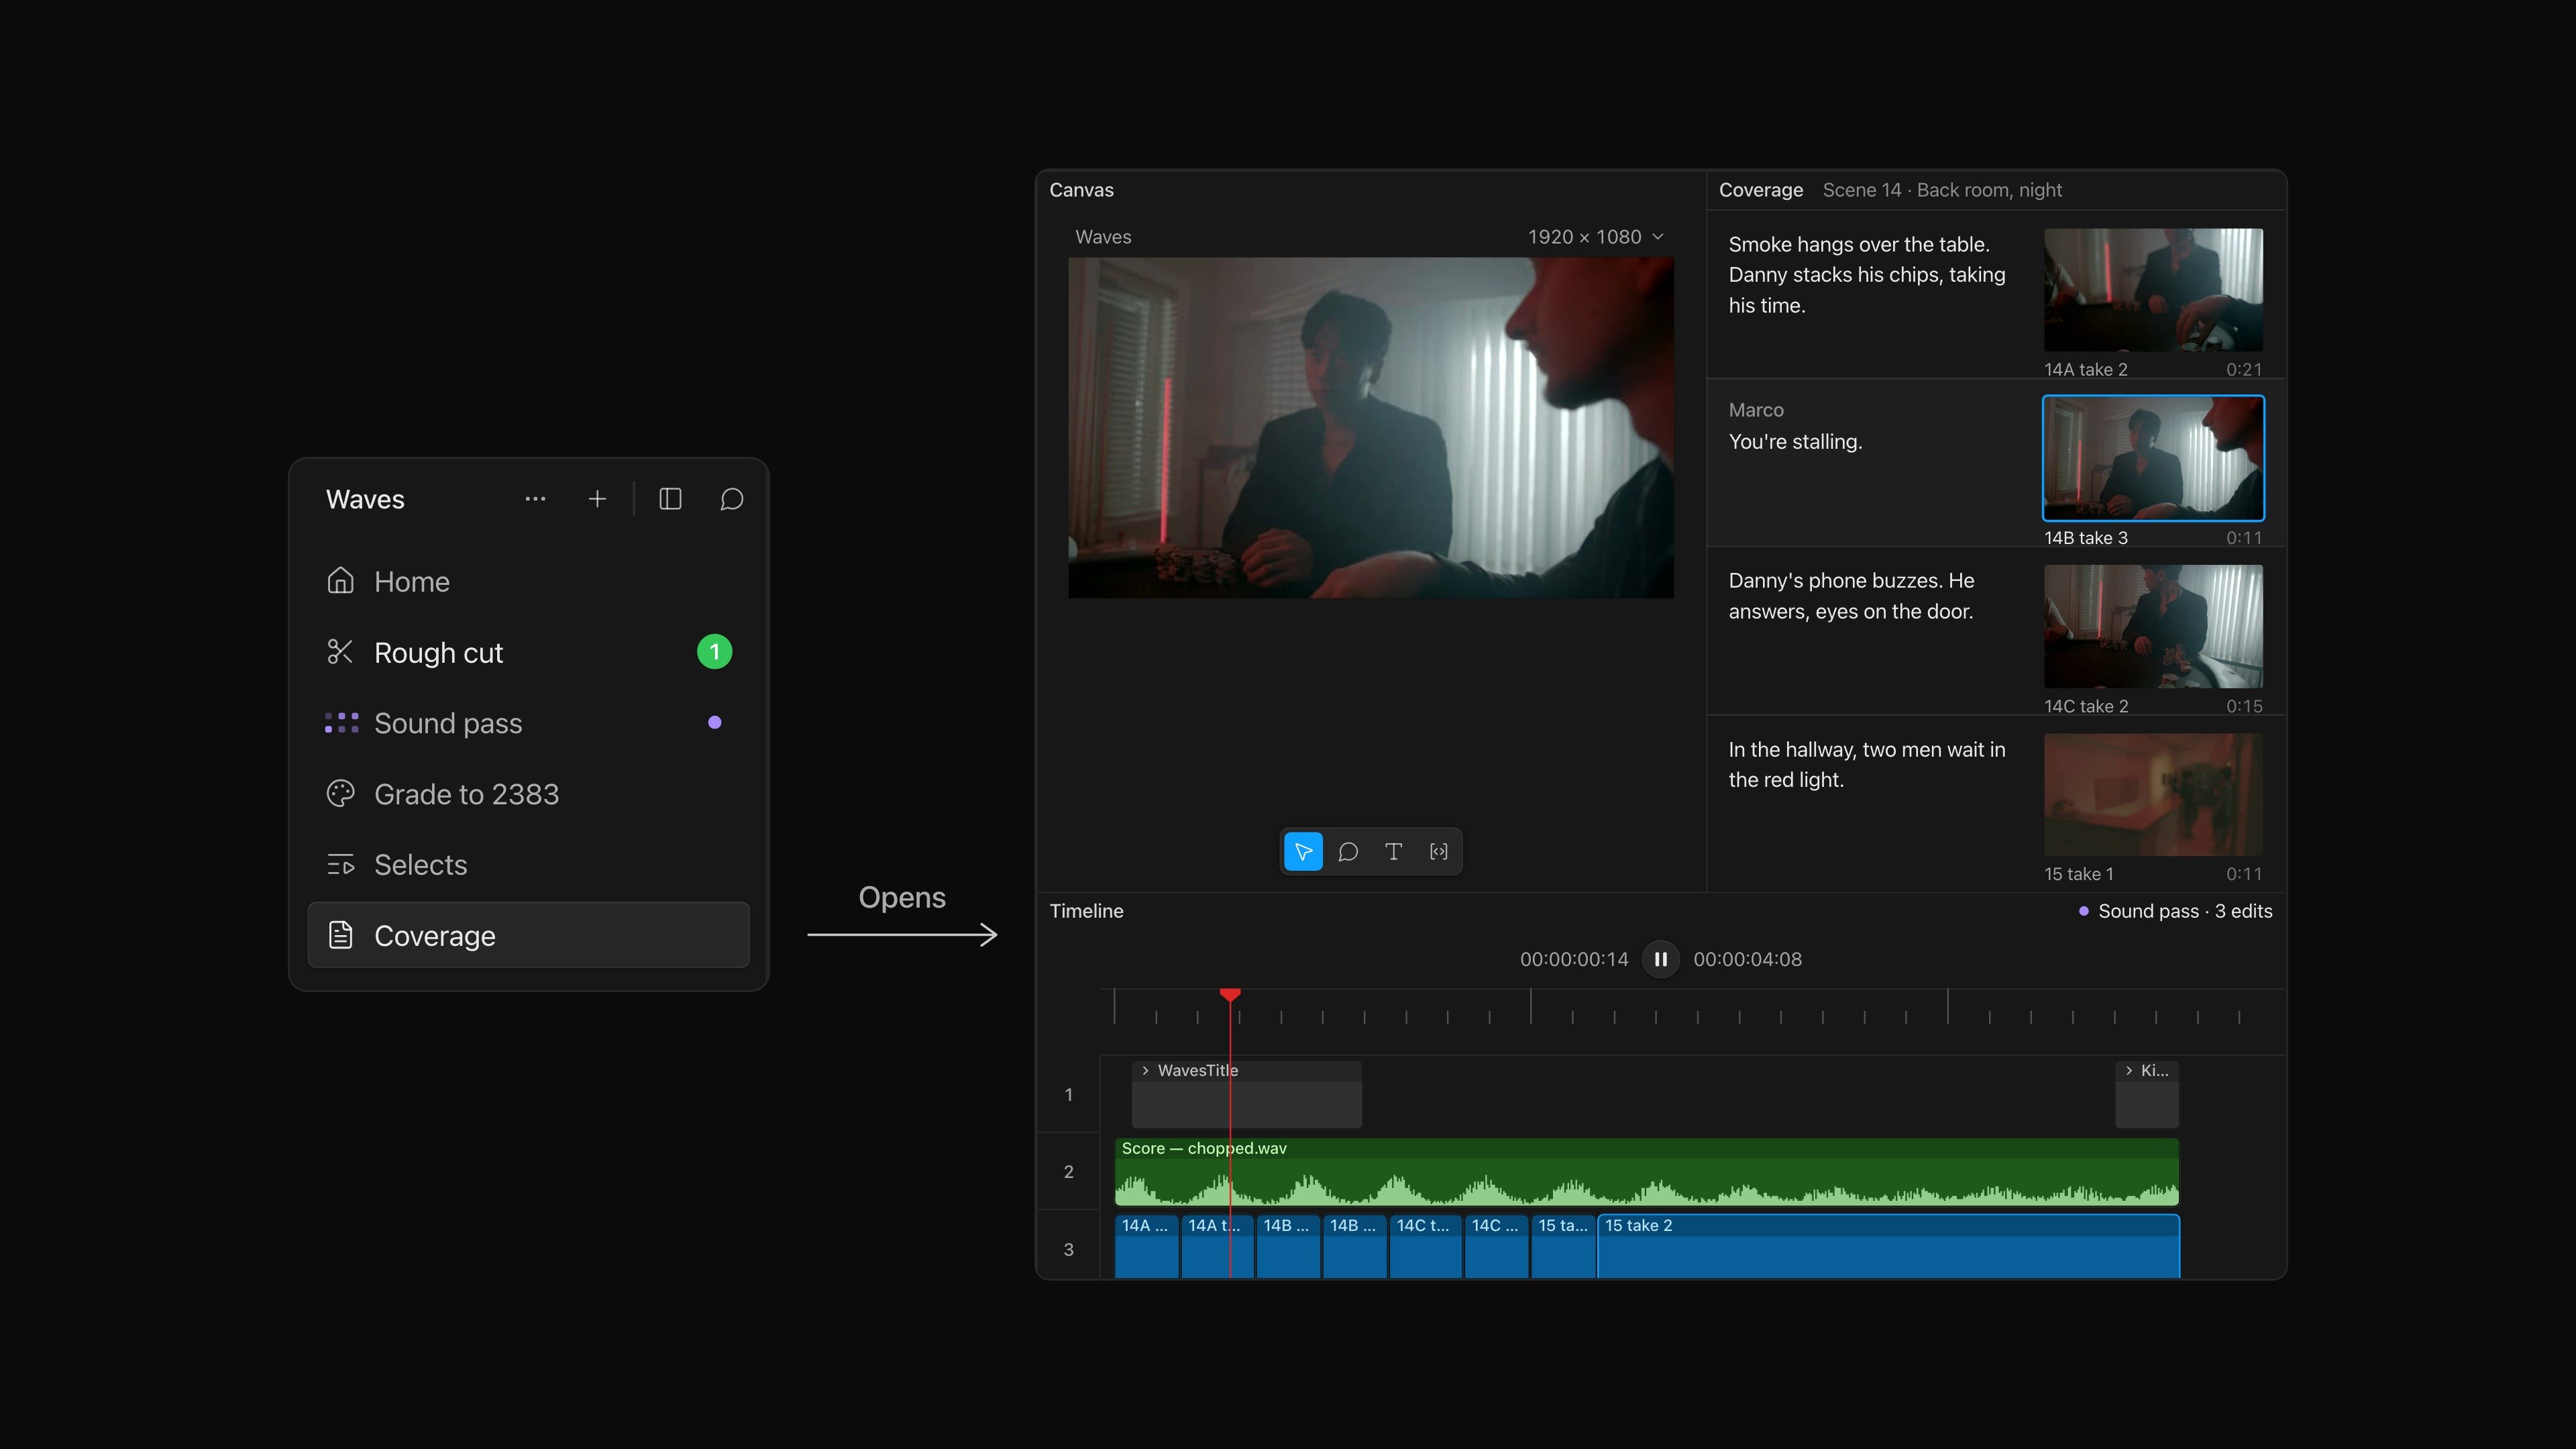The image size is (2576, 1449).
Task: Select the 15 ta... timeline clip
Action: point(1563,1246)
